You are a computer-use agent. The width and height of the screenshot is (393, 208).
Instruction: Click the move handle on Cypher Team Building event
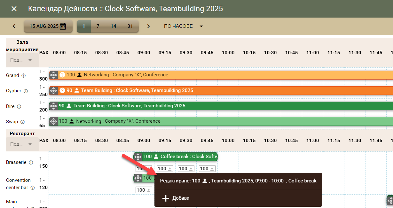point(53,90)
